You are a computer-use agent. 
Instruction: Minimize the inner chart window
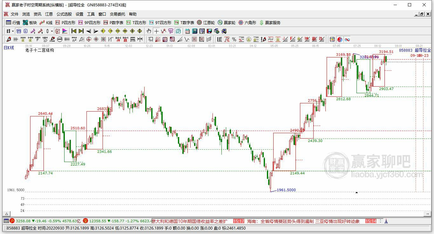[x=417, y=14]
